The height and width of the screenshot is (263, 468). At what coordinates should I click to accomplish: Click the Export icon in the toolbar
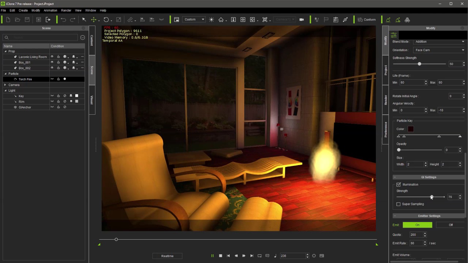click(x=48, y=20)
